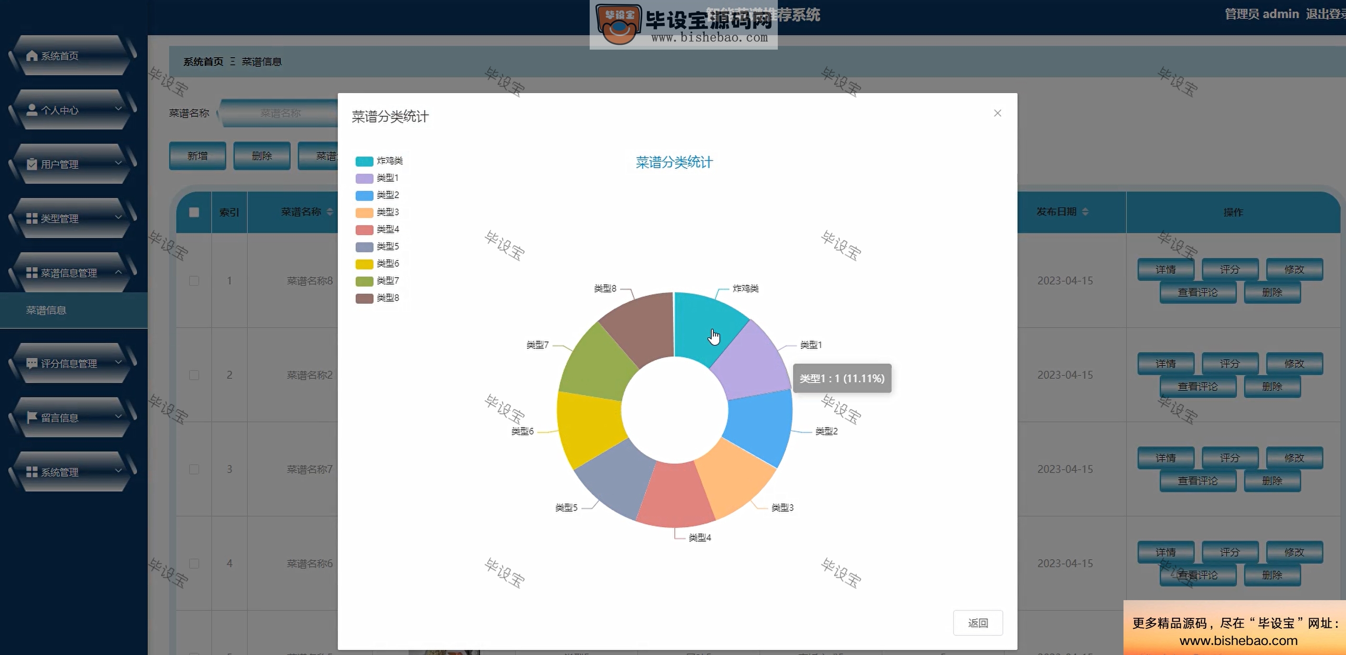Viewport: 1346px width, 655px height.
Task: Expand the 评分信息管理 menu chevron
Action: (x=118, y=362)
